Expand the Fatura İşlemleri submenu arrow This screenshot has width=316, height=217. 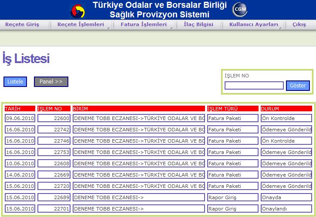point(171,28)
